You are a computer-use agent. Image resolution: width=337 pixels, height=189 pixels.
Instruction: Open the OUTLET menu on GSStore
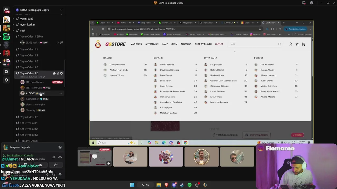point(219,44)
